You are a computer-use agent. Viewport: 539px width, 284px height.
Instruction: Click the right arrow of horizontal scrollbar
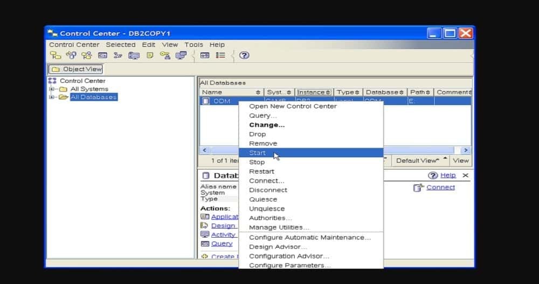466,150
